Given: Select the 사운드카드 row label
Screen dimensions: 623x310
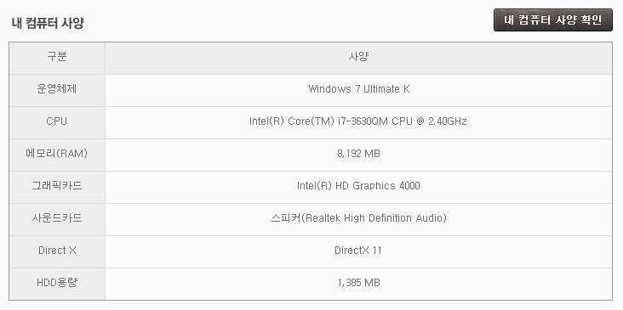Looking at the screenshot, I should (x=57, y=218).
